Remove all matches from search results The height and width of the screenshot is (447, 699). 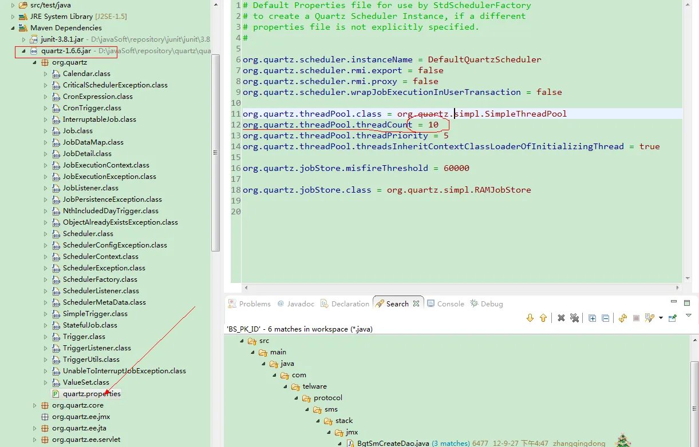pyautogui.click(x=574, y=318)
